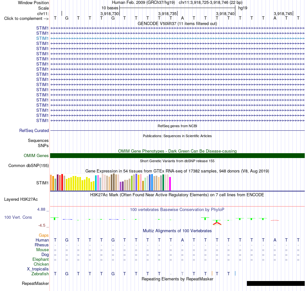Click the '100 Vert. Cons' label
The width and height of the screenshot is (305, 291).
coord(18,217)
